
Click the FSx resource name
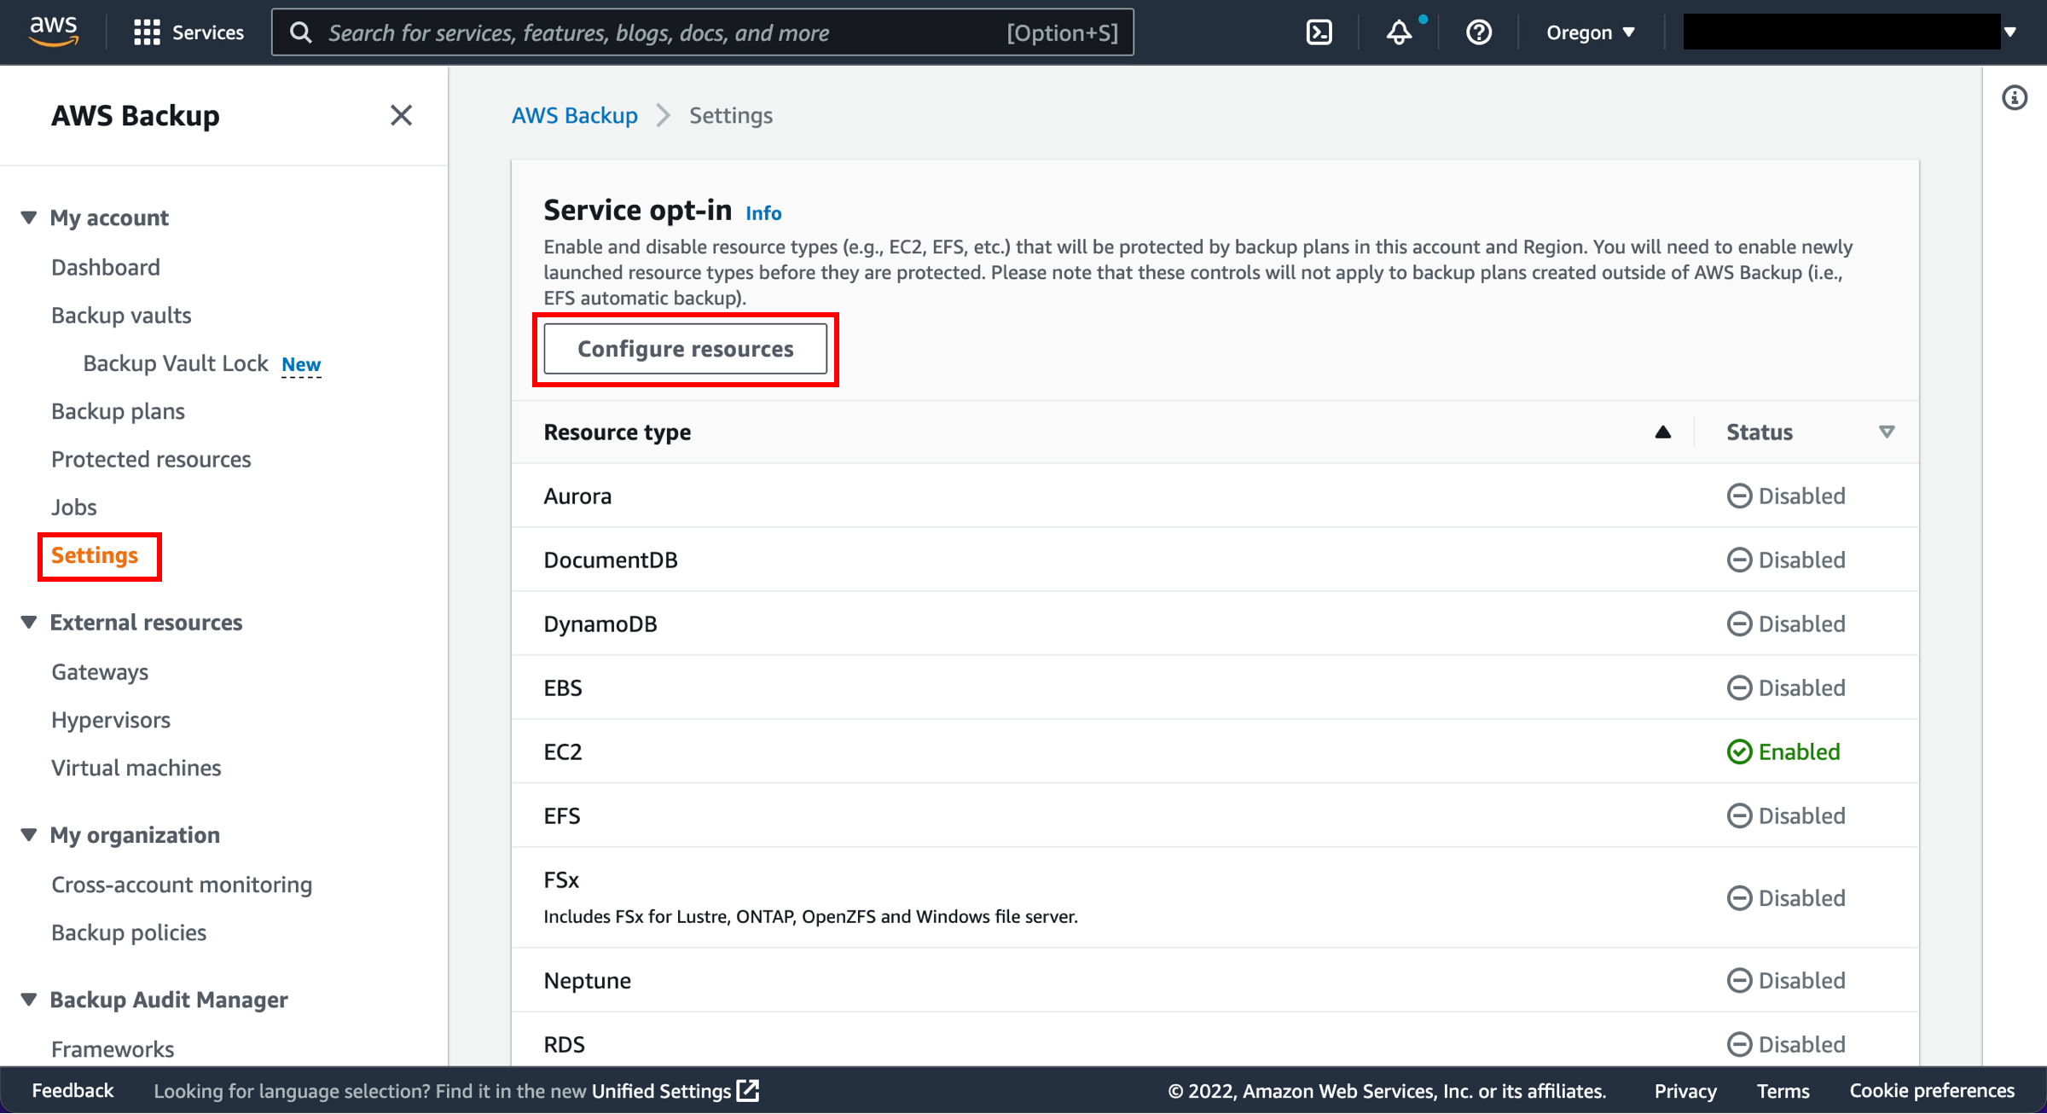[561, 880]
